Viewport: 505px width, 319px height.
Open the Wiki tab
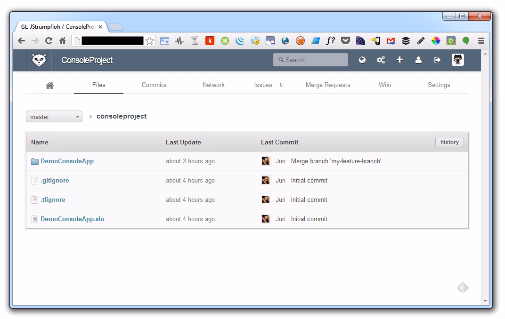384,85
